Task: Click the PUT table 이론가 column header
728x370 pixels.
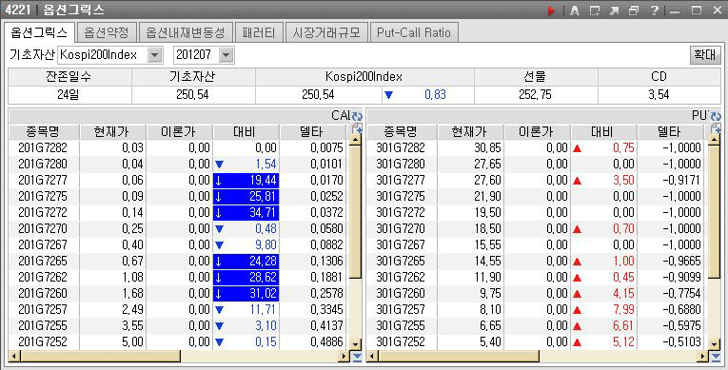Action: tap(537, 132)
